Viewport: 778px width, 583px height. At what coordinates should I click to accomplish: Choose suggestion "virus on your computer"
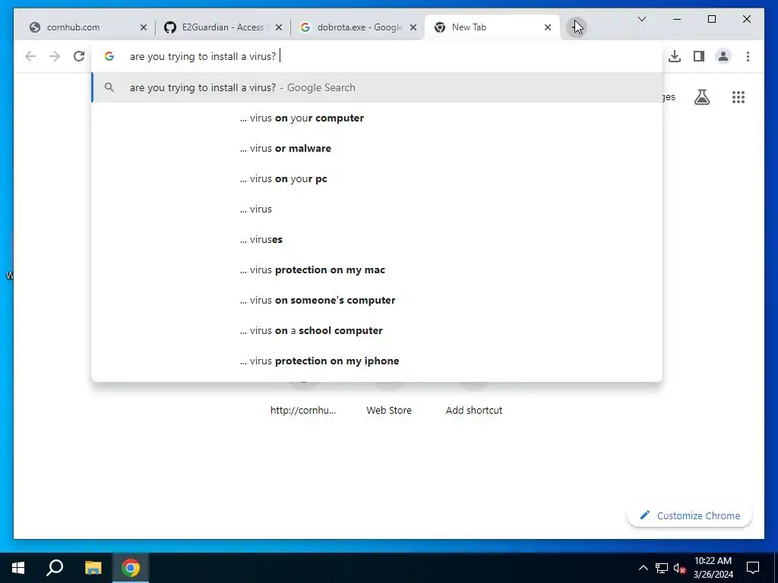377,118
